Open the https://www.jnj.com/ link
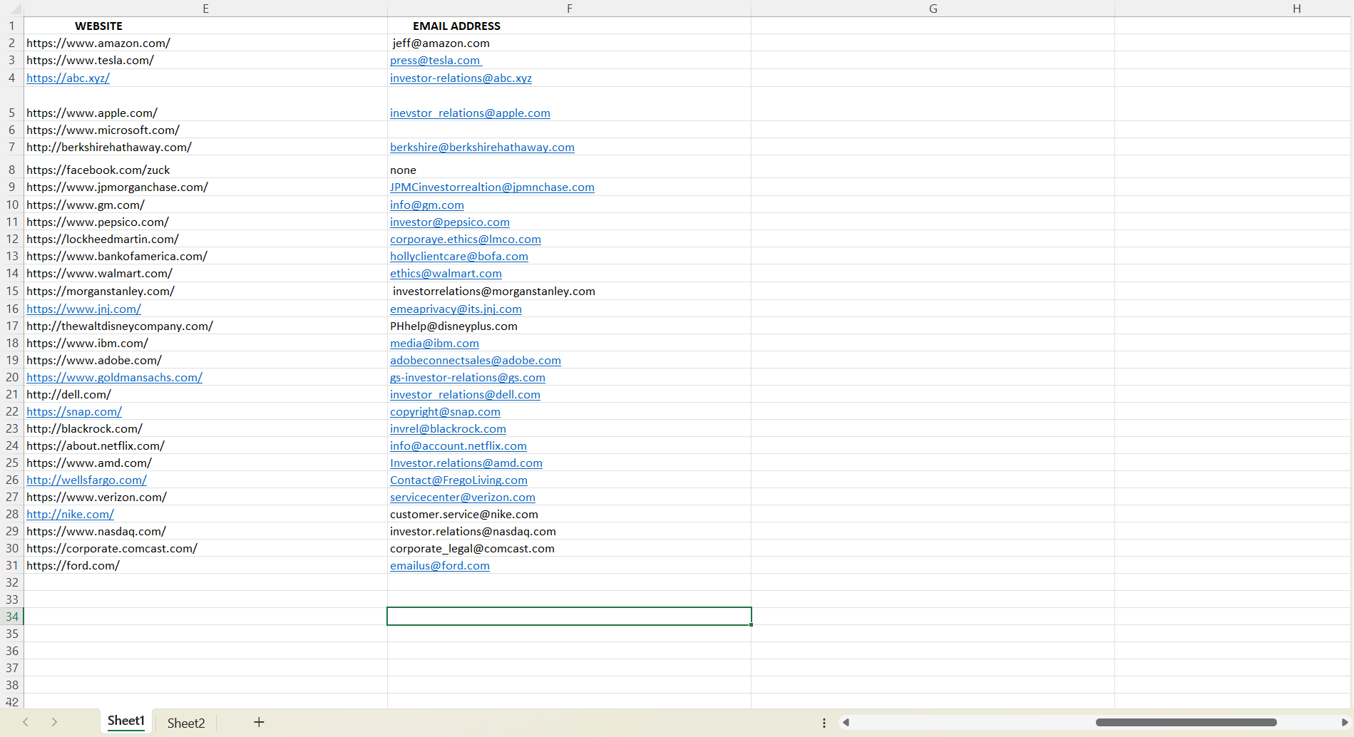The image size is (1354, 737). tap(83, 309)
